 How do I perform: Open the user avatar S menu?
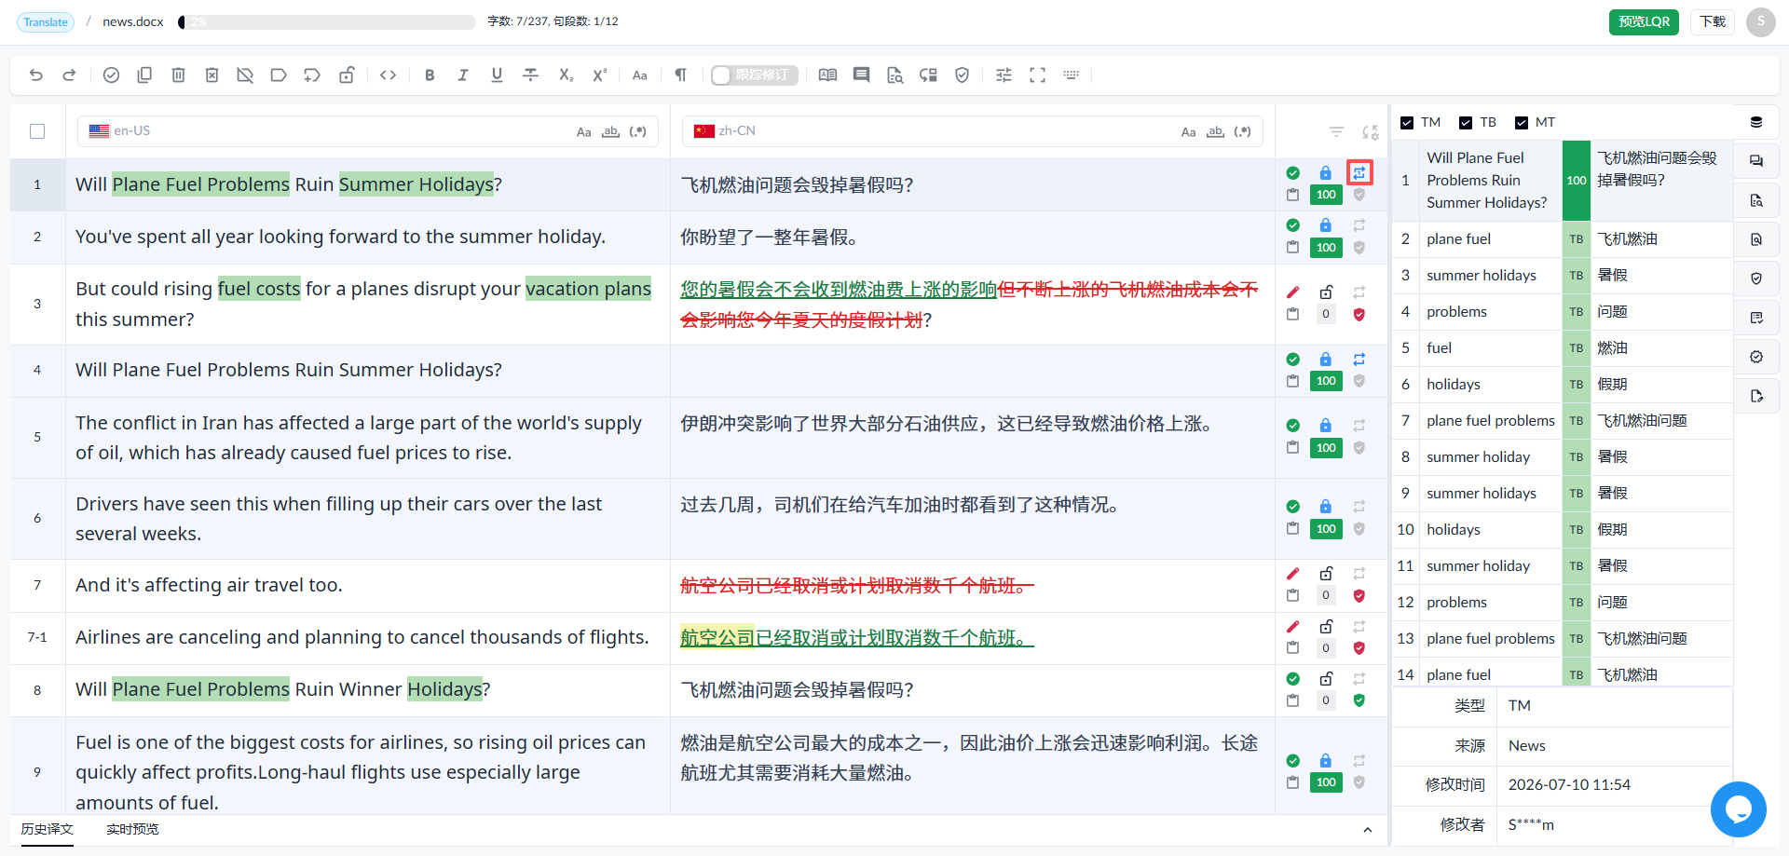(x=1760, y=21)
